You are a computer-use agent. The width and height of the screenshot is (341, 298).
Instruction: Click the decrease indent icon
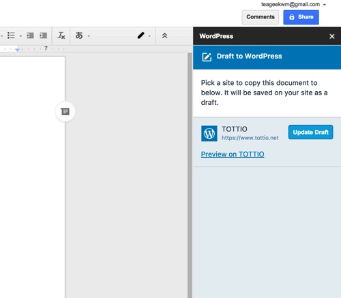[x=30, y=35]
